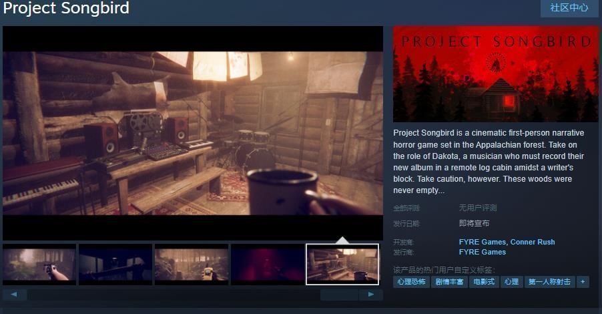Click the plus button to add tag
The width and height of the screenshot is (602, 314).
pyautogui.click(x=583, y=282)
